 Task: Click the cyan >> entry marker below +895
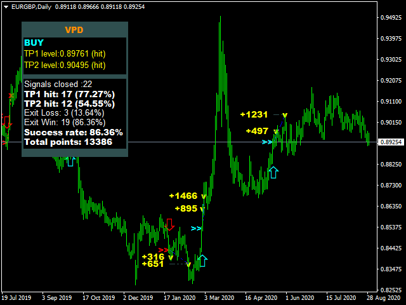tap(196, 229)
